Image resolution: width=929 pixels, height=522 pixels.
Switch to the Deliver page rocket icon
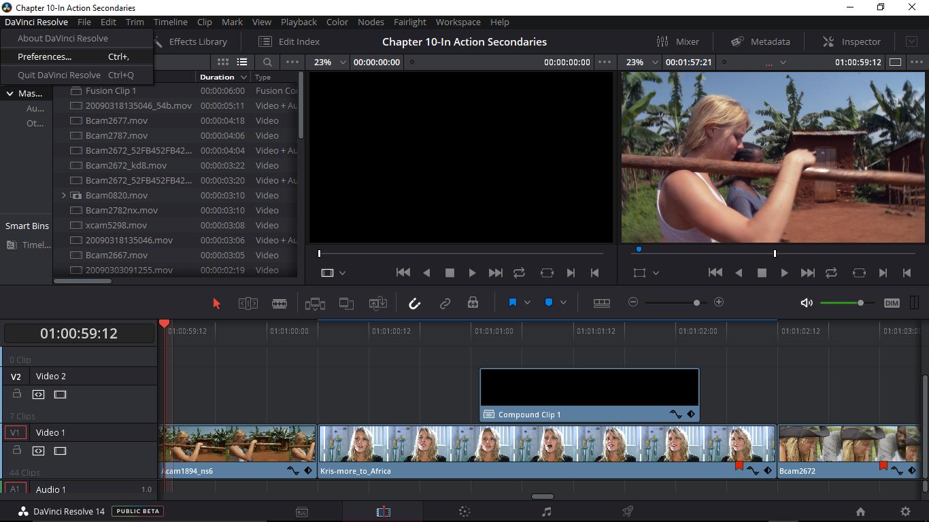(628, 512)
